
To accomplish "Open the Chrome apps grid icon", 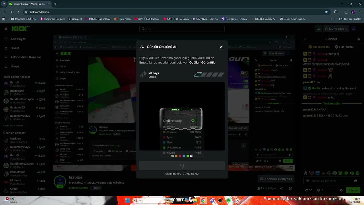I will click(4, 19).
